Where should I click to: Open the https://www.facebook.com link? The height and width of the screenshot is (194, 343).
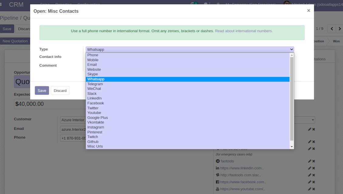coord(243,182)
